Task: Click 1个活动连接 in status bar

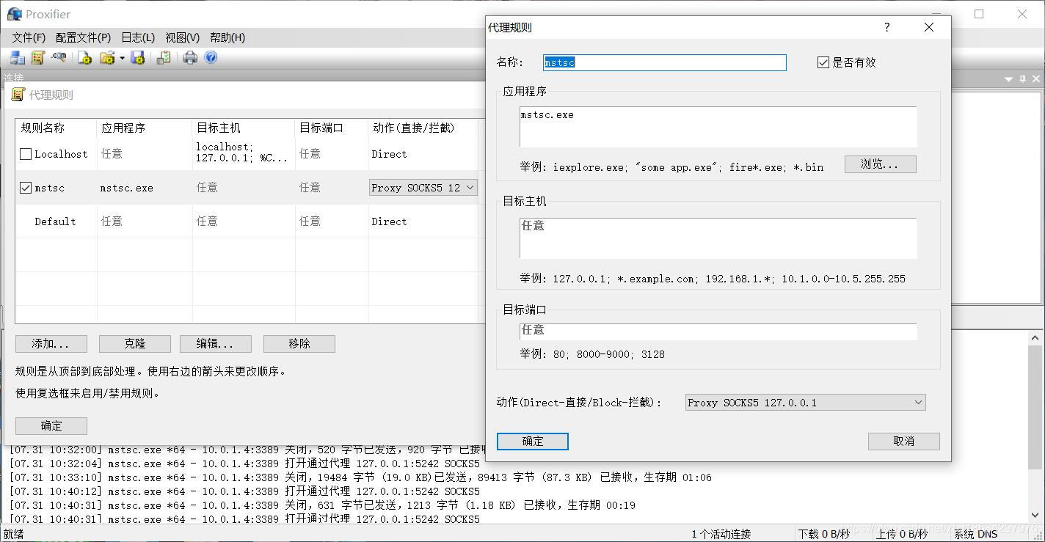Action: pos(721,534)
